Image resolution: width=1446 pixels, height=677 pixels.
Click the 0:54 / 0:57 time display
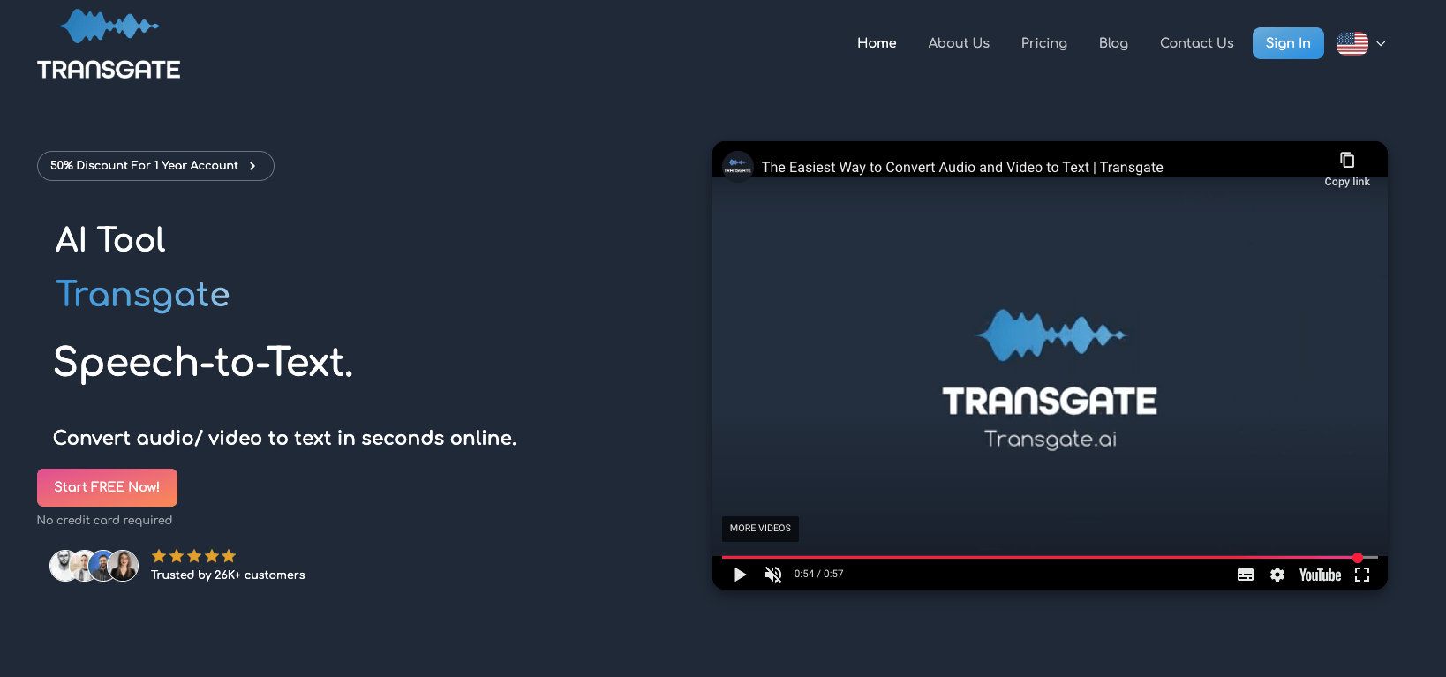tap(818, 574)
